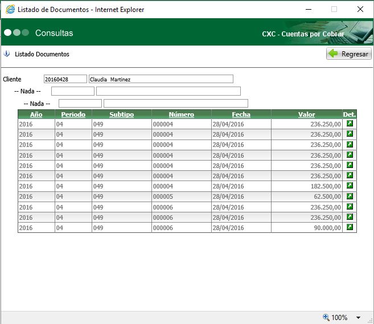This screenshot has width=374, height=324.
Task: Click first empty Nada code field
Action: [x=73, y=91]
